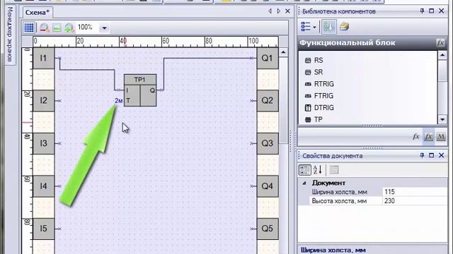This screenshot has height=254, width=453.
Task: Pin the Свойства документа panel
Action: coord(422,155)
